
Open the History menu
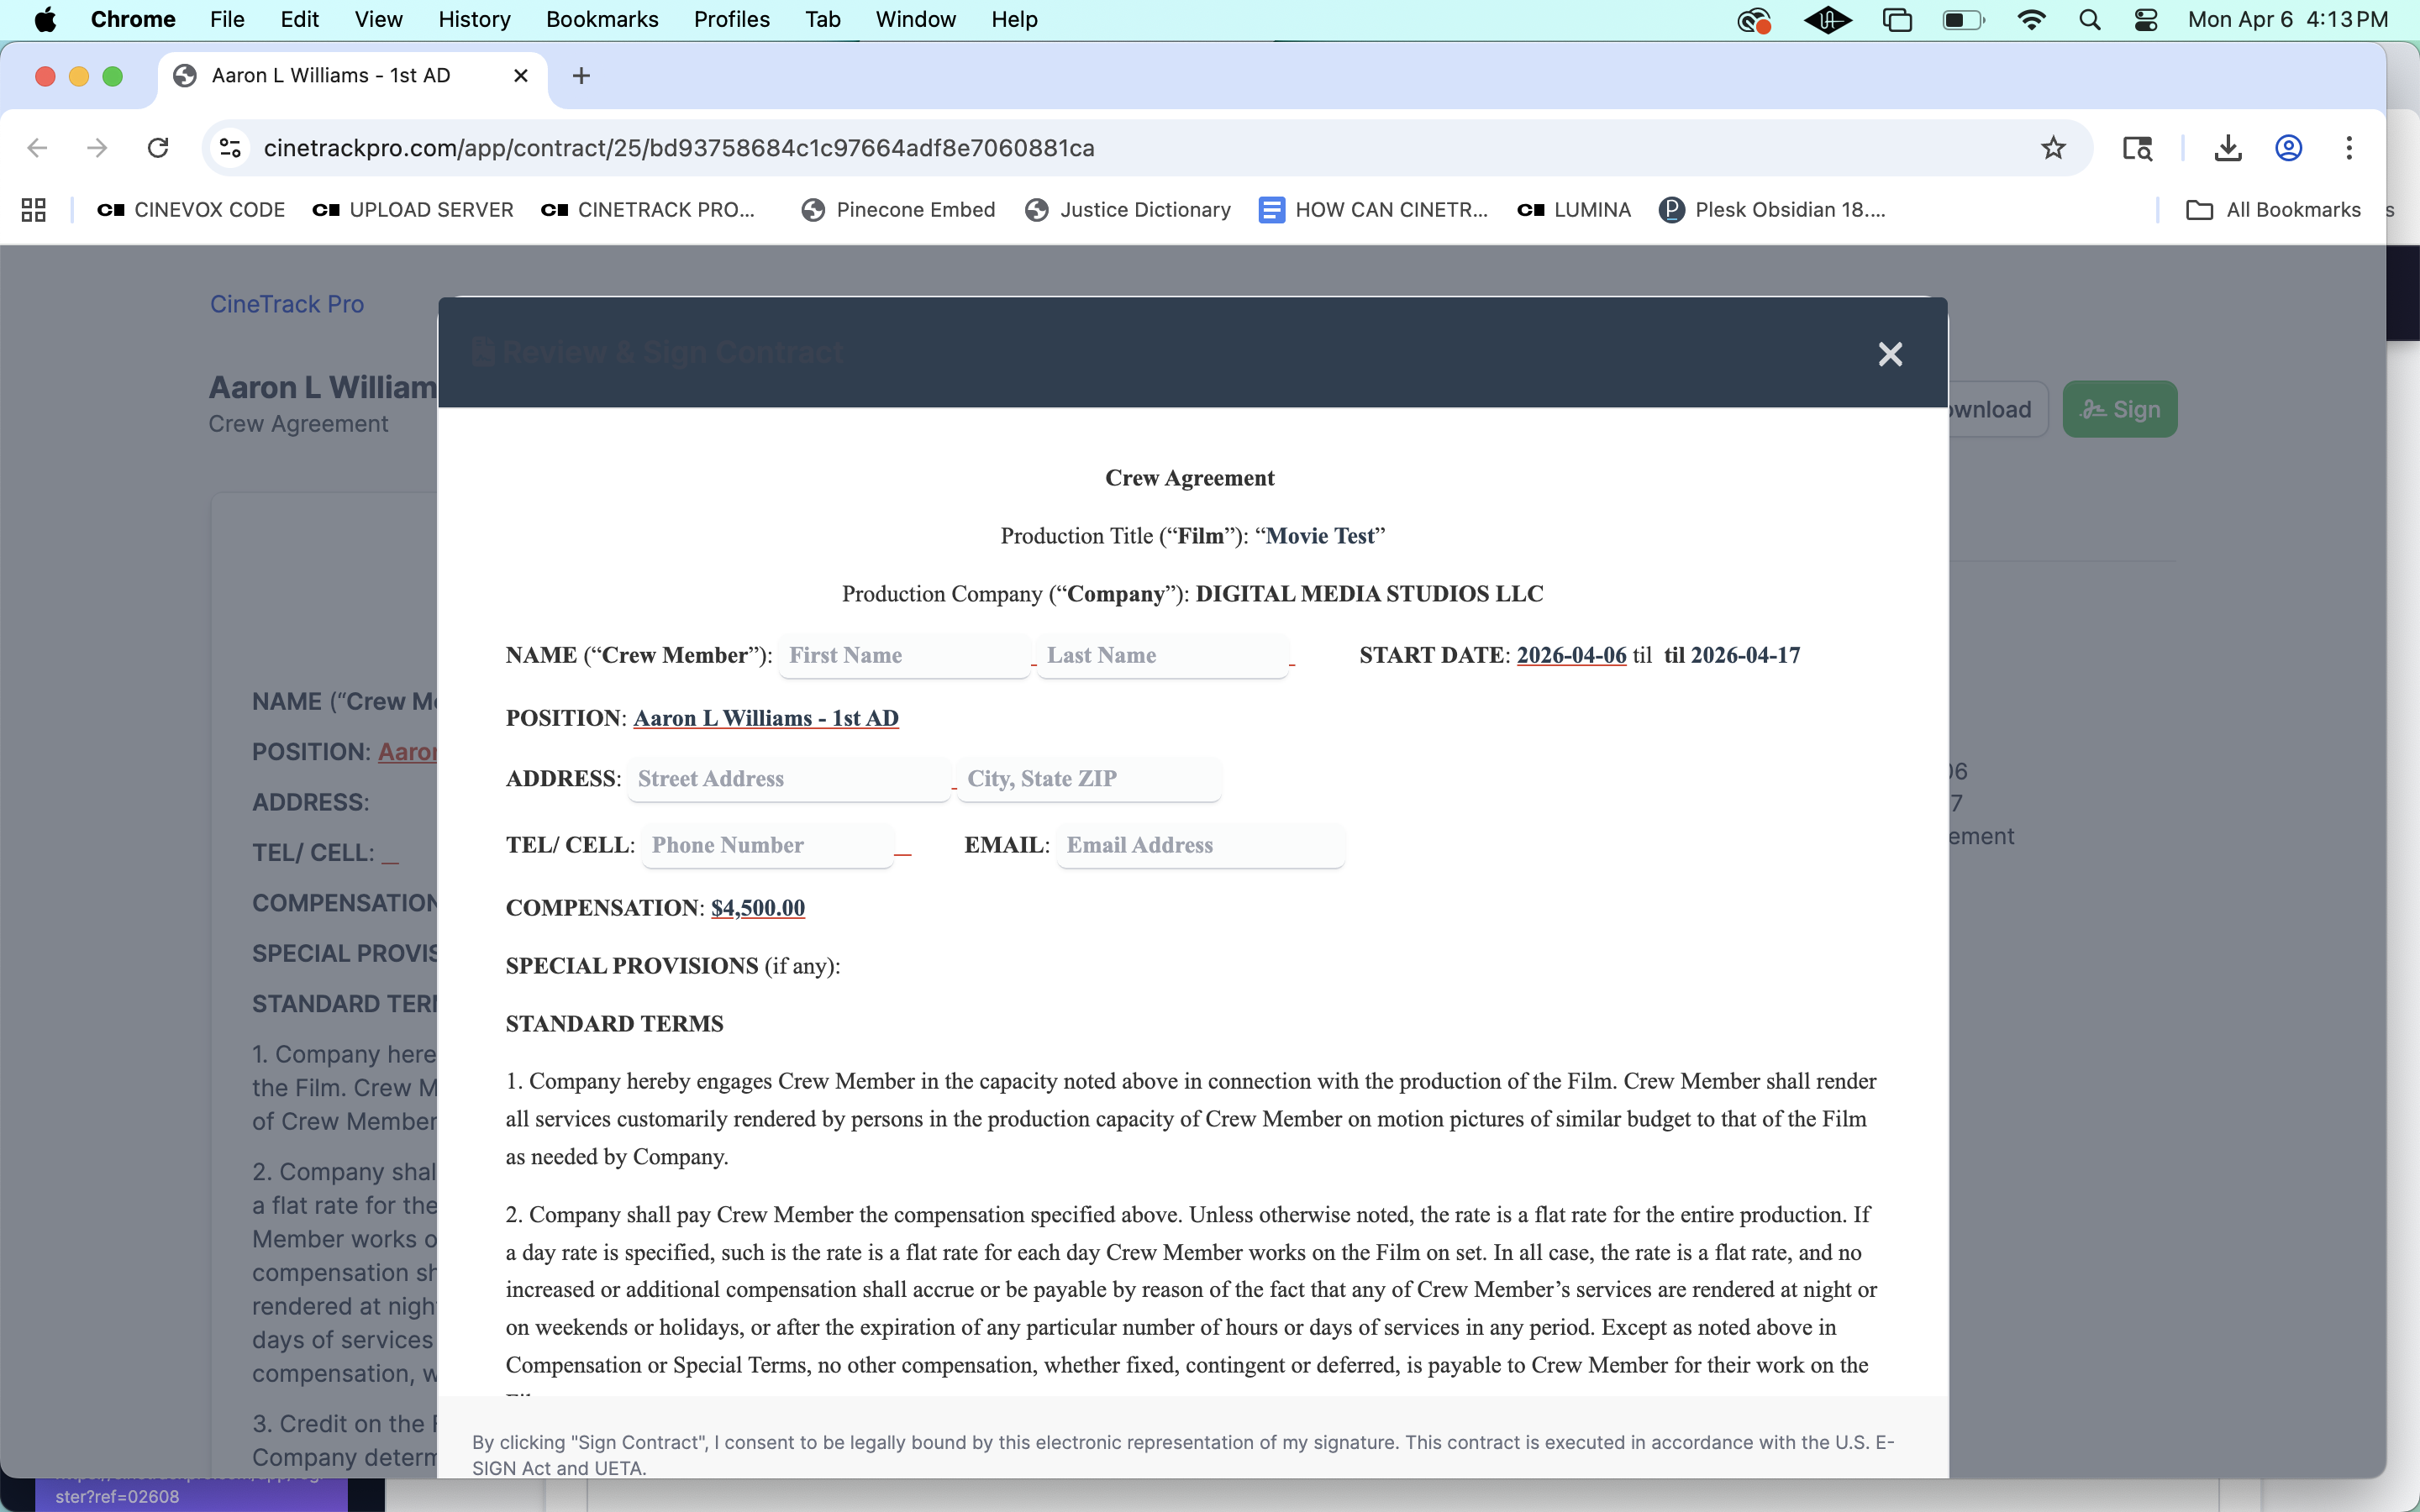coord(474,19)
